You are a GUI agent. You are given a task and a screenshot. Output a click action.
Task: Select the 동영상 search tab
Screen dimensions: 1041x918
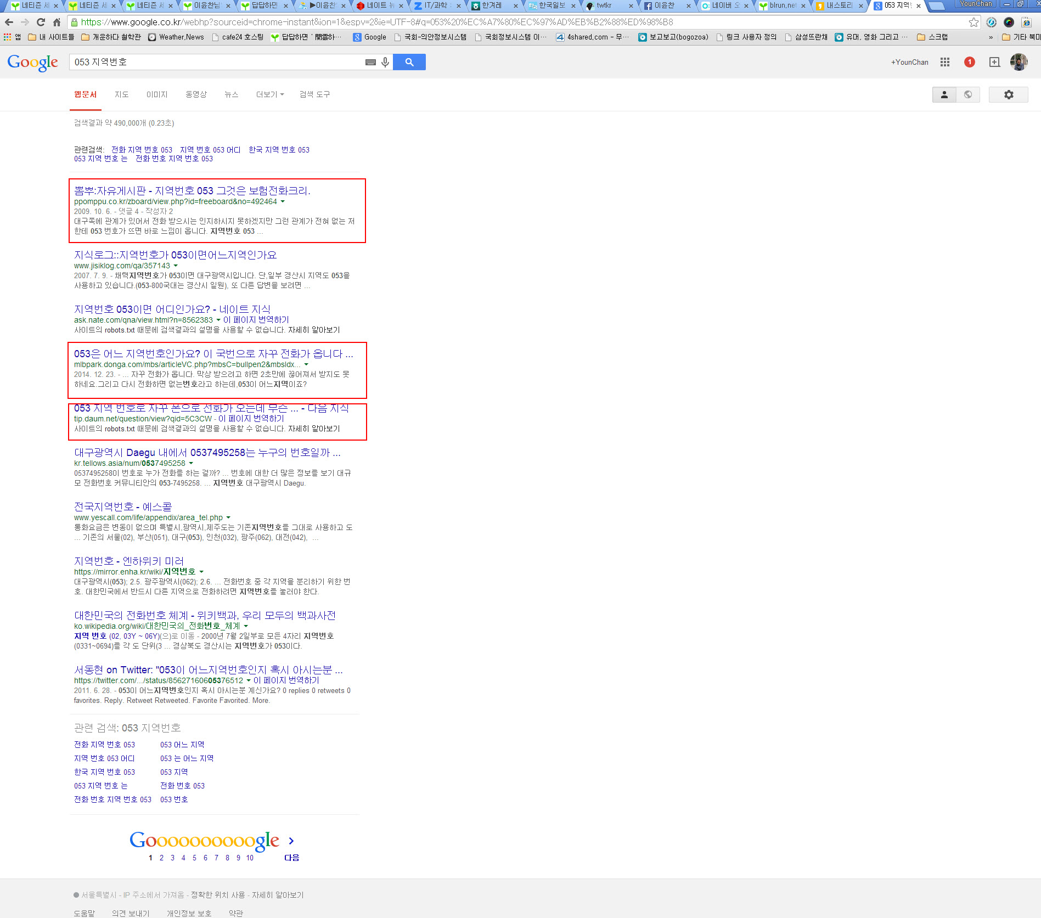196,94
